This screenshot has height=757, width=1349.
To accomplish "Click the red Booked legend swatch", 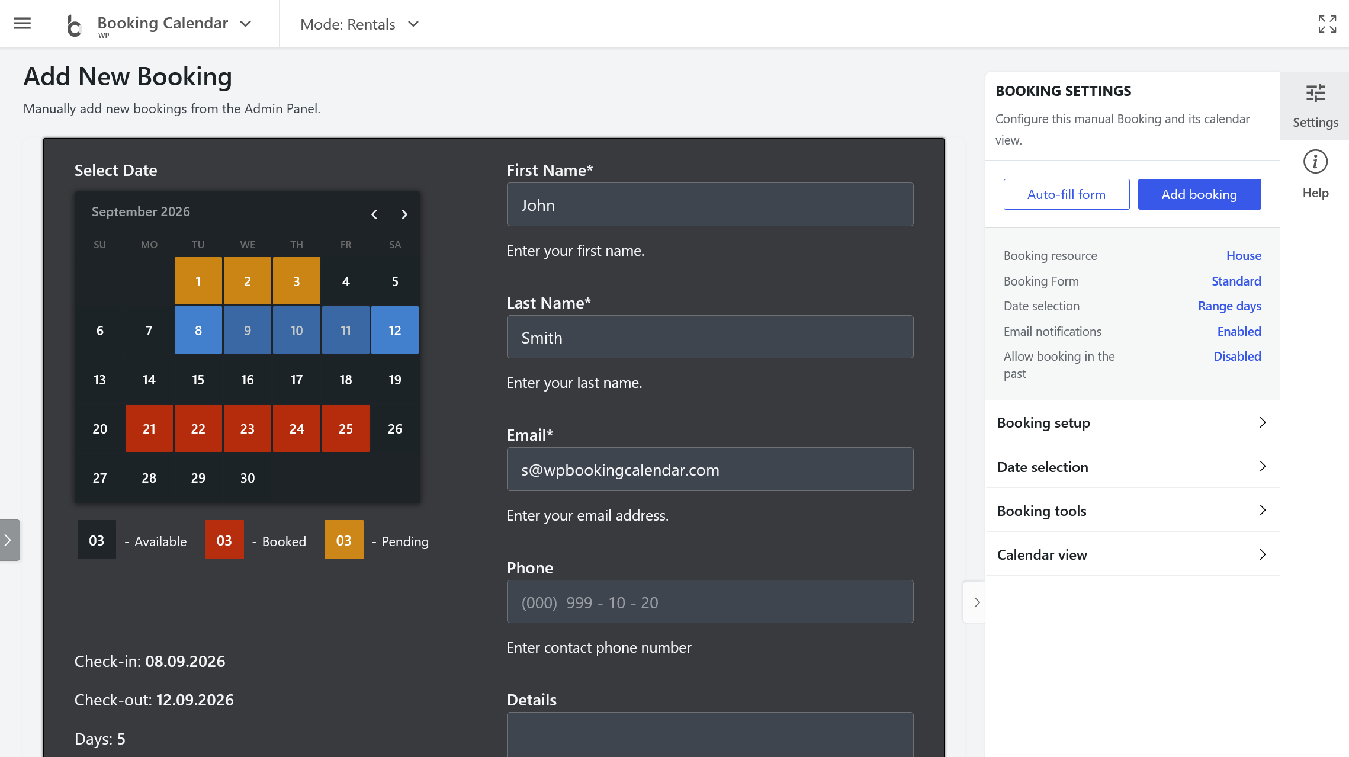I will [x=224, y=540].
